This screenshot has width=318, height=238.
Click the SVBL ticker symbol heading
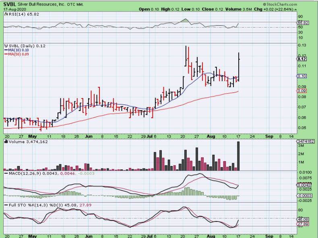[10, 4]
